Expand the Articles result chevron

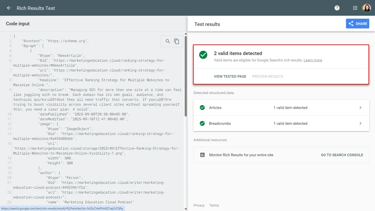coord(360,108)
